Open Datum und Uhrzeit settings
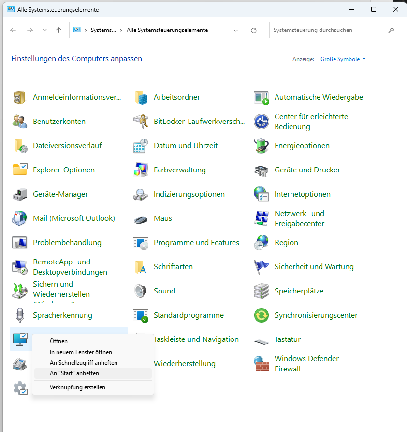The height and width of the screenshot is (432, 407). 186,145
